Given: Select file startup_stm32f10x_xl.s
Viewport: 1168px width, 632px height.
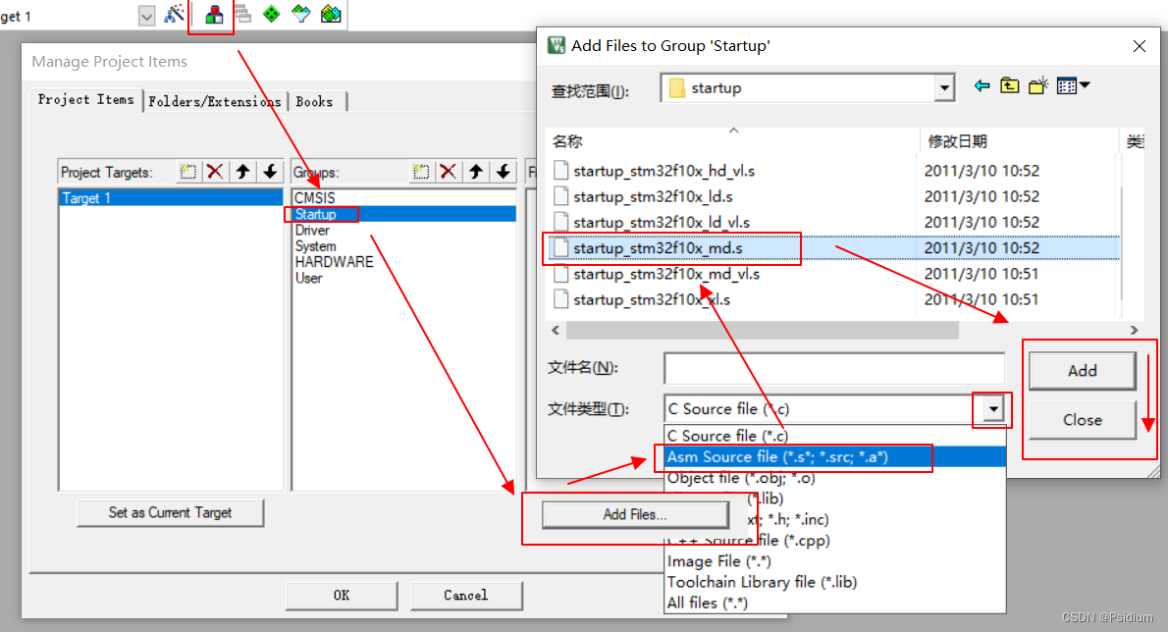Looking at the screenshot, I should (x=652, y=299).
